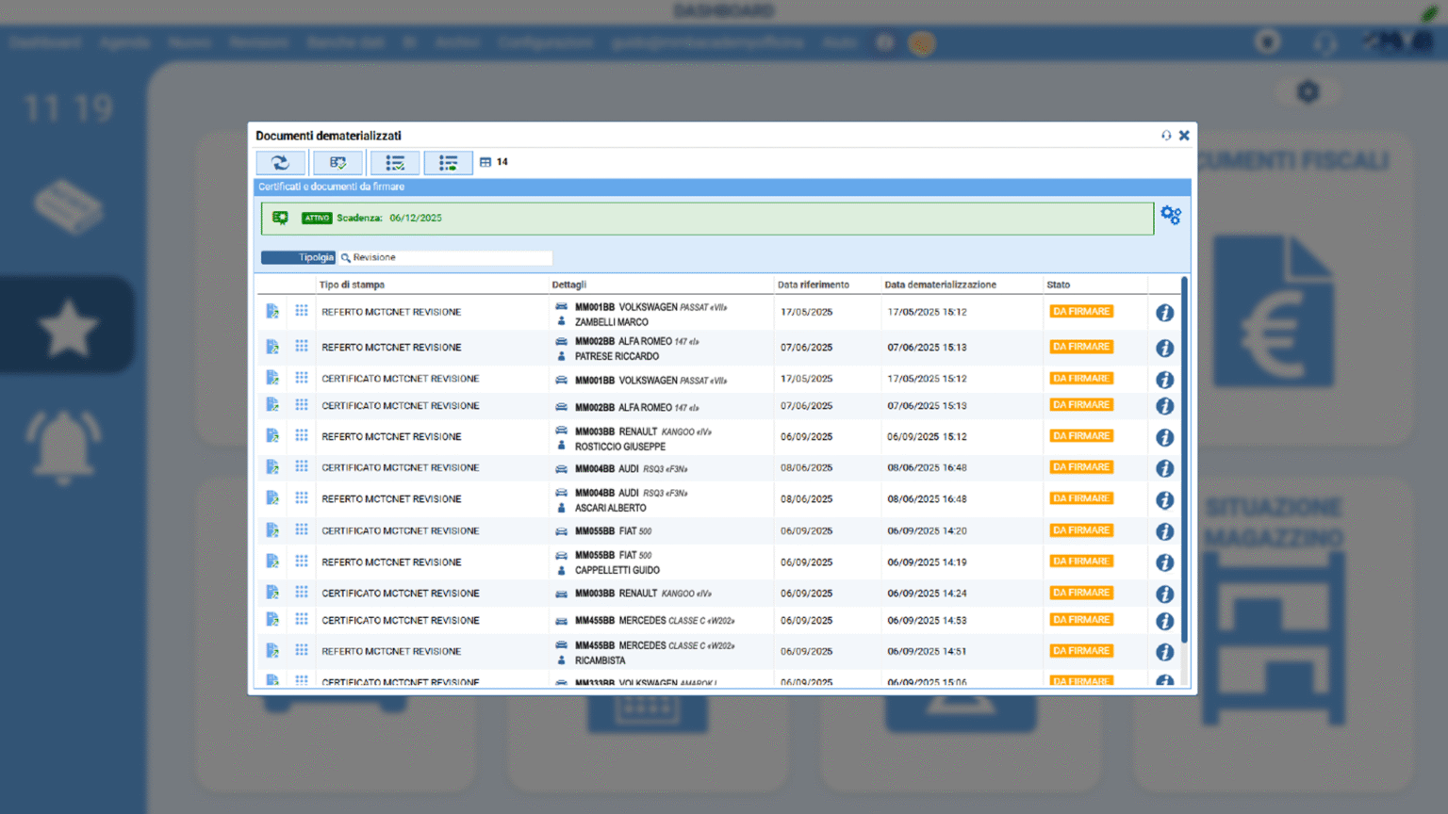
Task: Click the DA FIRMARE badge for ASCARI ALBERTO
Action: click(x=1081, y=498)
